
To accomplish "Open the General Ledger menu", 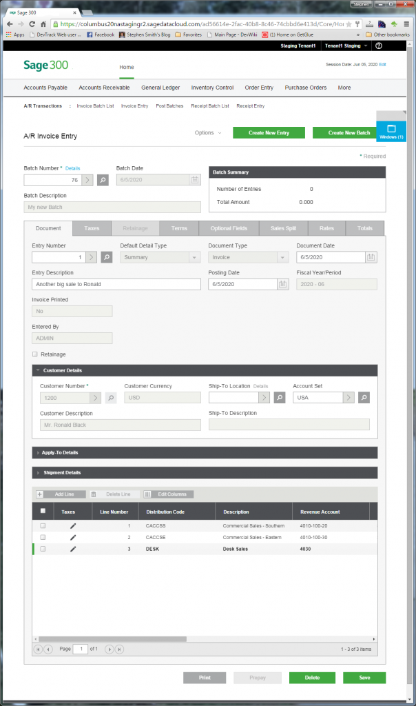I will pyautogui.click(x=160, y=88).
